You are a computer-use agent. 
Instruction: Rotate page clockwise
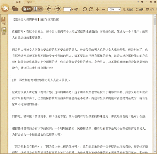click(x=91, y=9)
